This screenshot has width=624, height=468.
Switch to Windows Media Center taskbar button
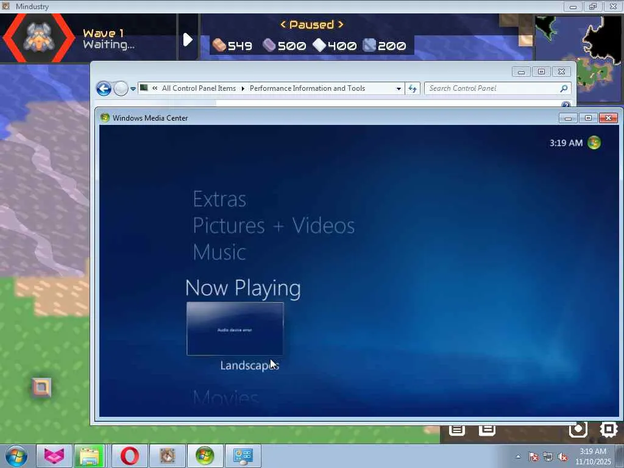tap(205, 456)
